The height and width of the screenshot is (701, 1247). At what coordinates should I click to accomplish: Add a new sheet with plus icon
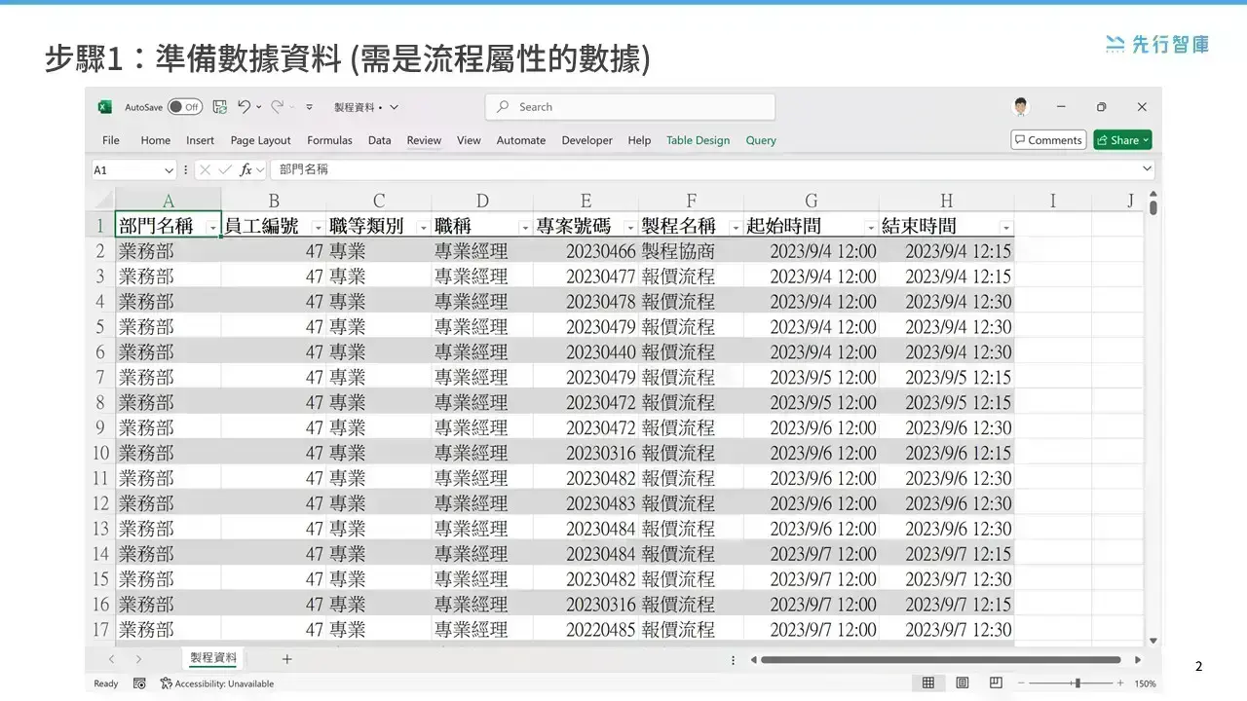[286, 659]
